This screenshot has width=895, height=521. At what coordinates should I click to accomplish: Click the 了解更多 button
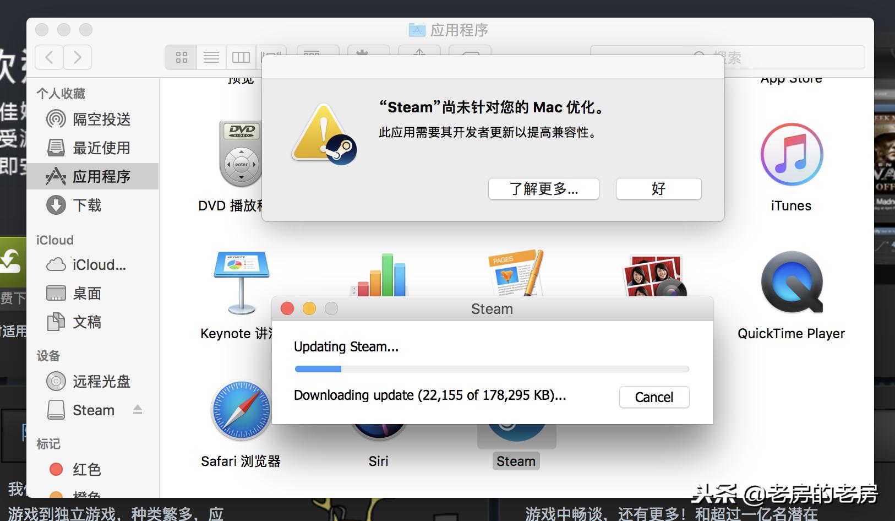click(x=543, y=189)
